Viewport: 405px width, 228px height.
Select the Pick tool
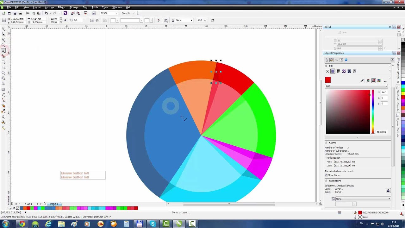(x=3, y=28)
